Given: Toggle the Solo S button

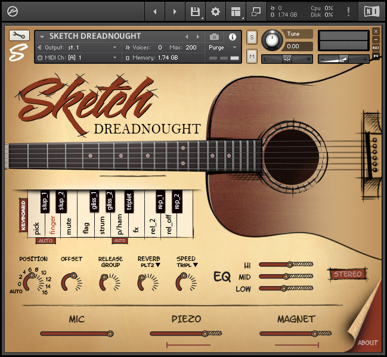Looking at the screenshot, I should pyautogui.click(x=252, y=37).
